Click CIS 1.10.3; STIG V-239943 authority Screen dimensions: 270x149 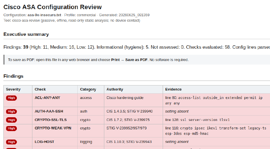[x=129, y=142]
